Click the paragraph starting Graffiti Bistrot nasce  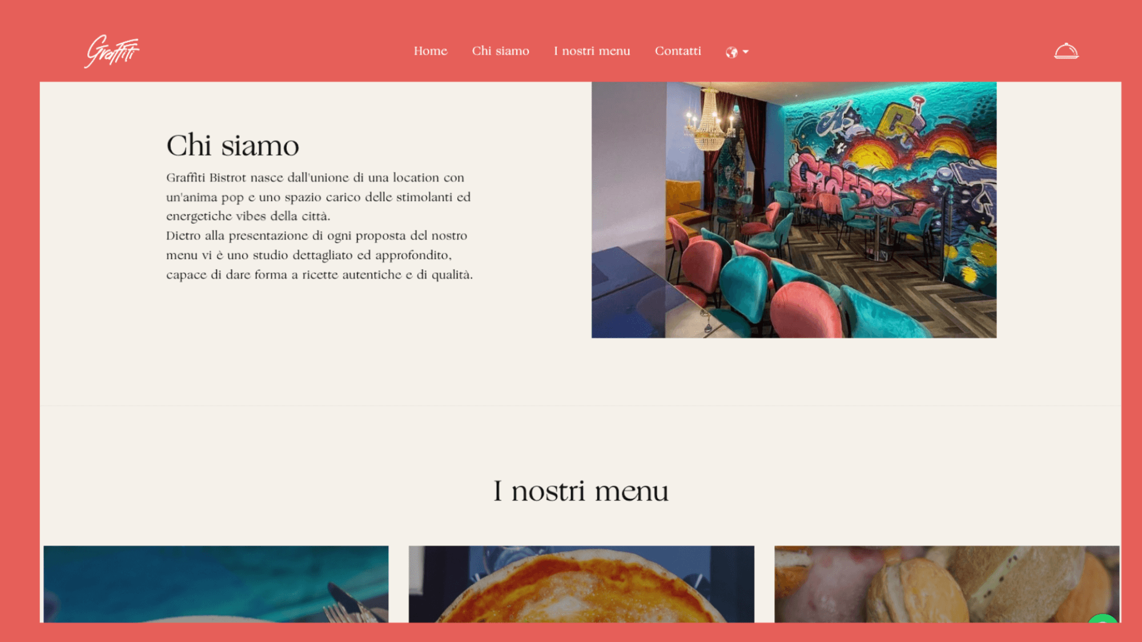pos(319,197)
